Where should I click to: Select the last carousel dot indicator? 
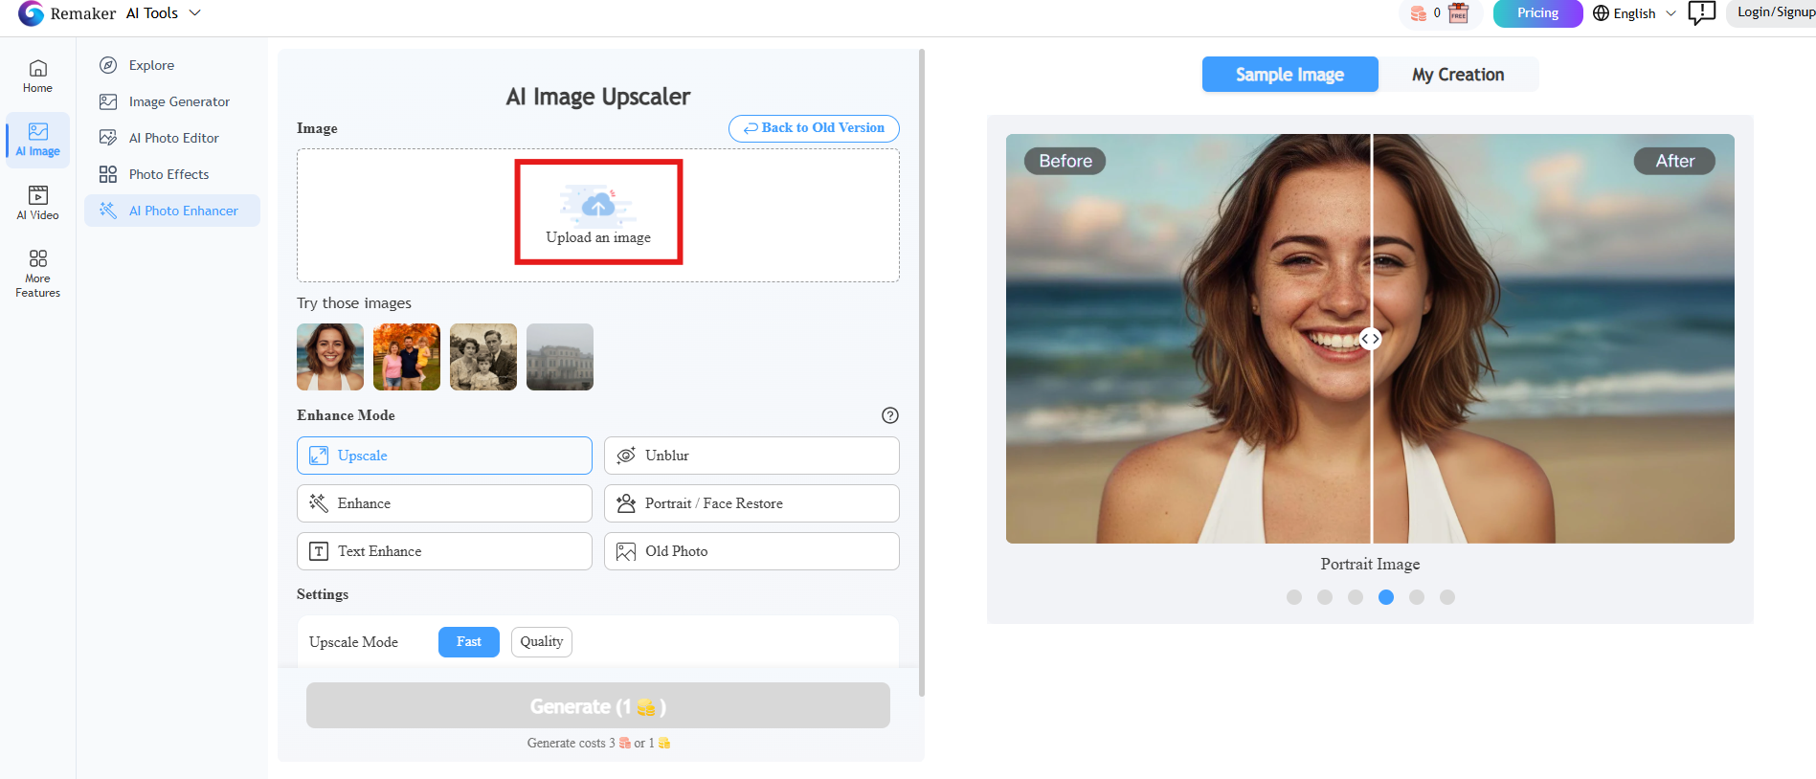[x=1447, y=597]
